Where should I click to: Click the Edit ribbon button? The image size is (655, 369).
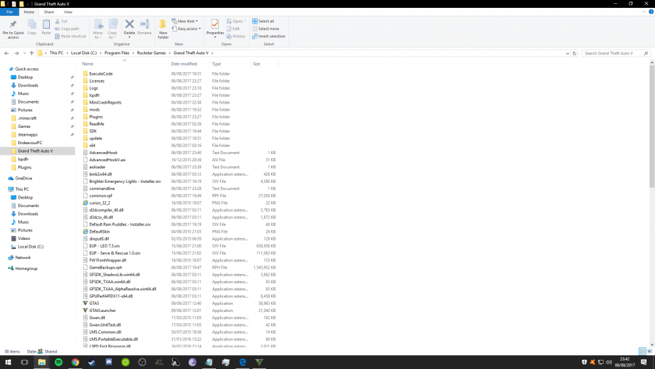click(x=233, y=29)
